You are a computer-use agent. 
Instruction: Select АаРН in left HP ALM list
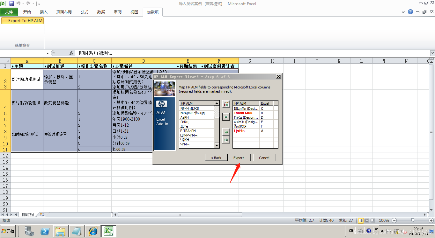pyautogui.click(x=196, y=117)
